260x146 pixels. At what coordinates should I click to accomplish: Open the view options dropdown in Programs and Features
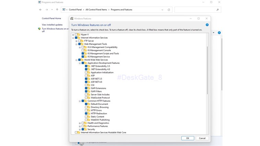pos(214,33)
